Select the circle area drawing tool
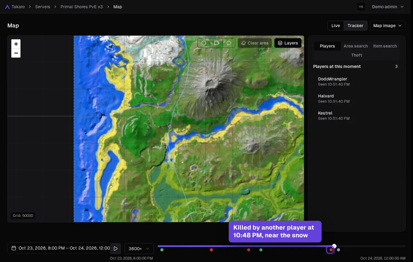413x262 pixels. tap(204, 43)
